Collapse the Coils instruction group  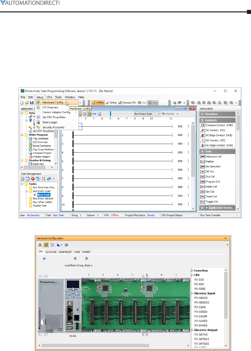(202, 151)
